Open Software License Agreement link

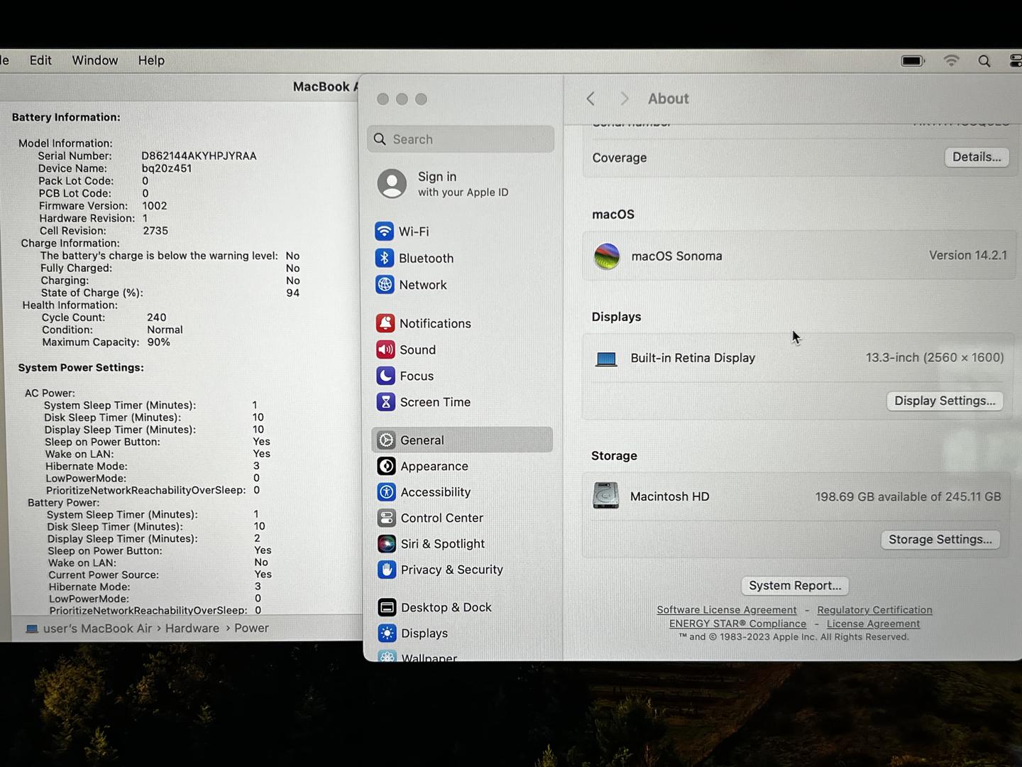pyautogui.click(x=727, y=610)
